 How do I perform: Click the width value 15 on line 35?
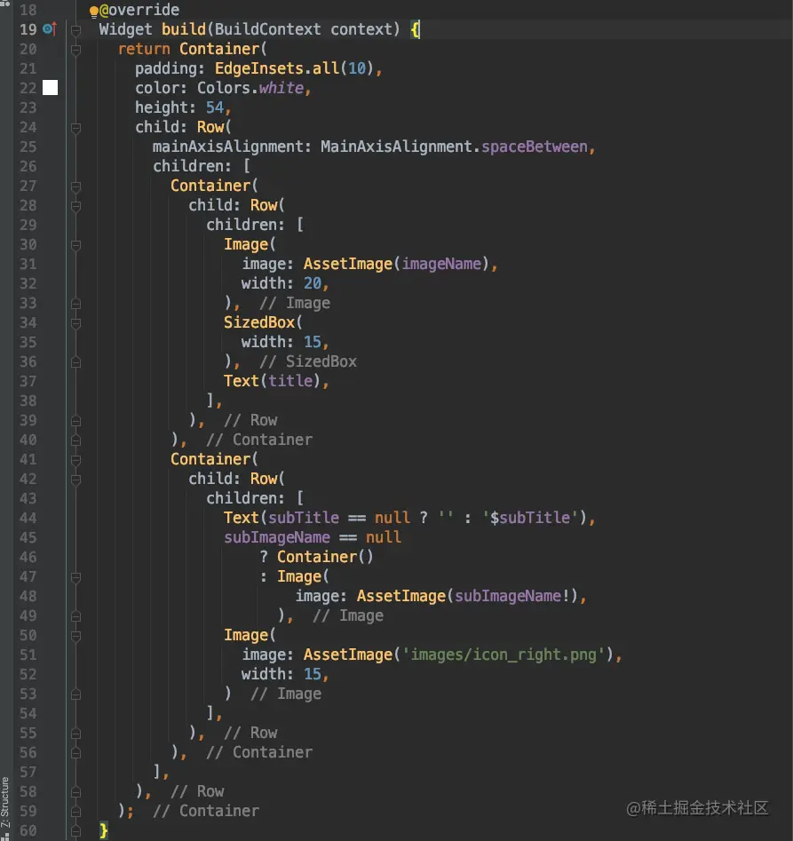pyautogui.click(x=312, y=342)
